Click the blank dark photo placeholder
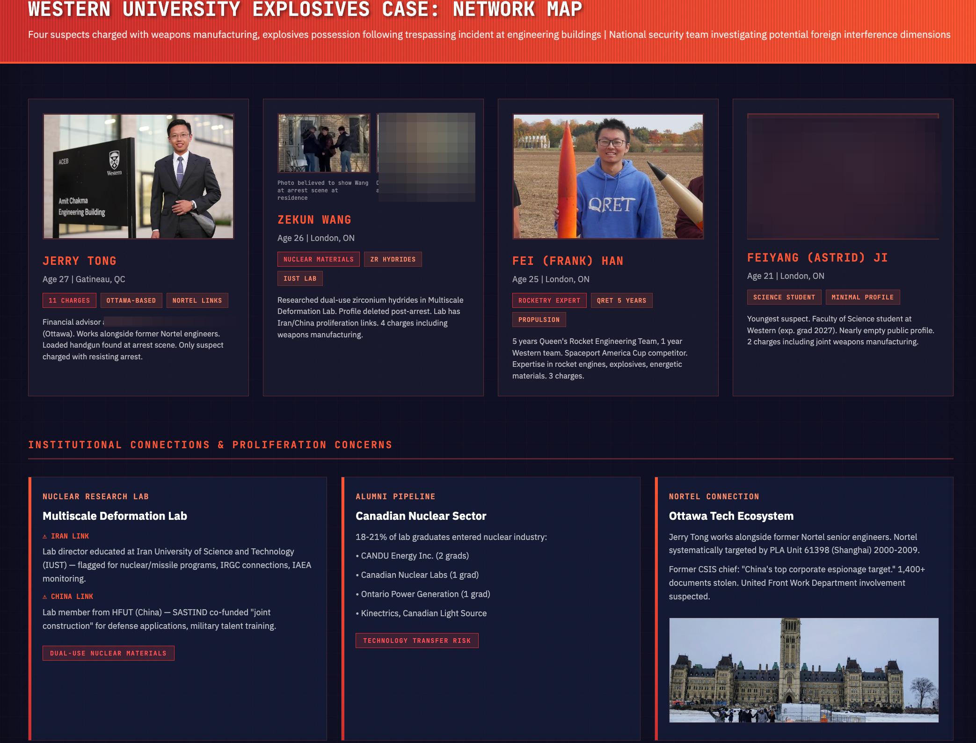 843,176
